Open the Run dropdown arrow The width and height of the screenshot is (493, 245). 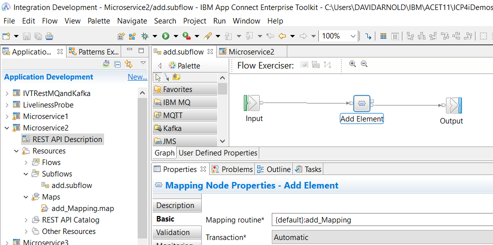[x=176, y=36]
